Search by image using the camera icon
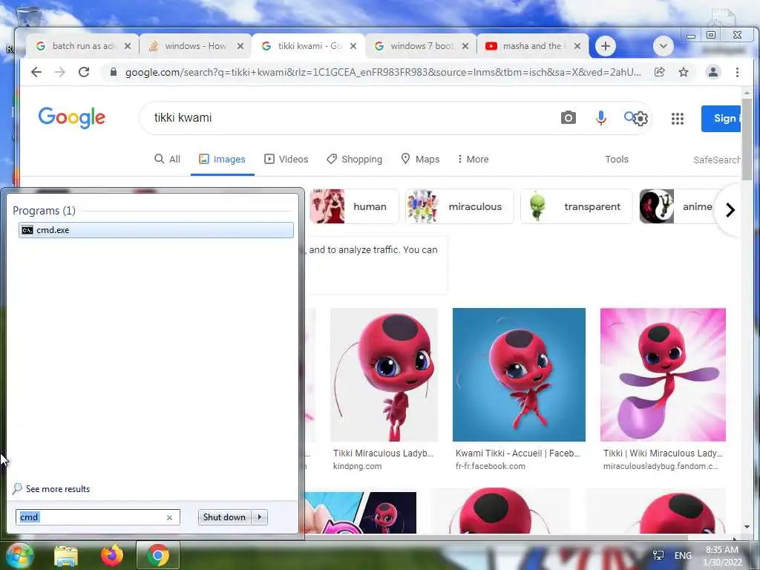Image resolution: width=760 pixels, height=570 pixels. tap(568, 118)
